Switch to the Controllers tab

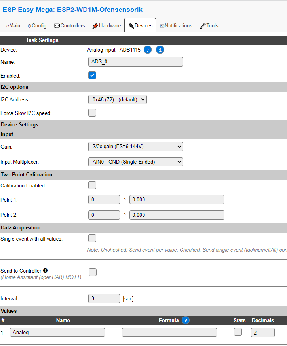pos(69,26)
